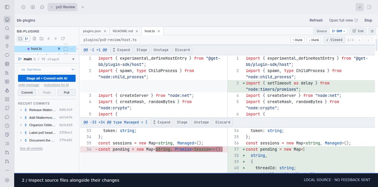Click the Refresh button
This screenshot has height=187, width=378.
[316, 20]
